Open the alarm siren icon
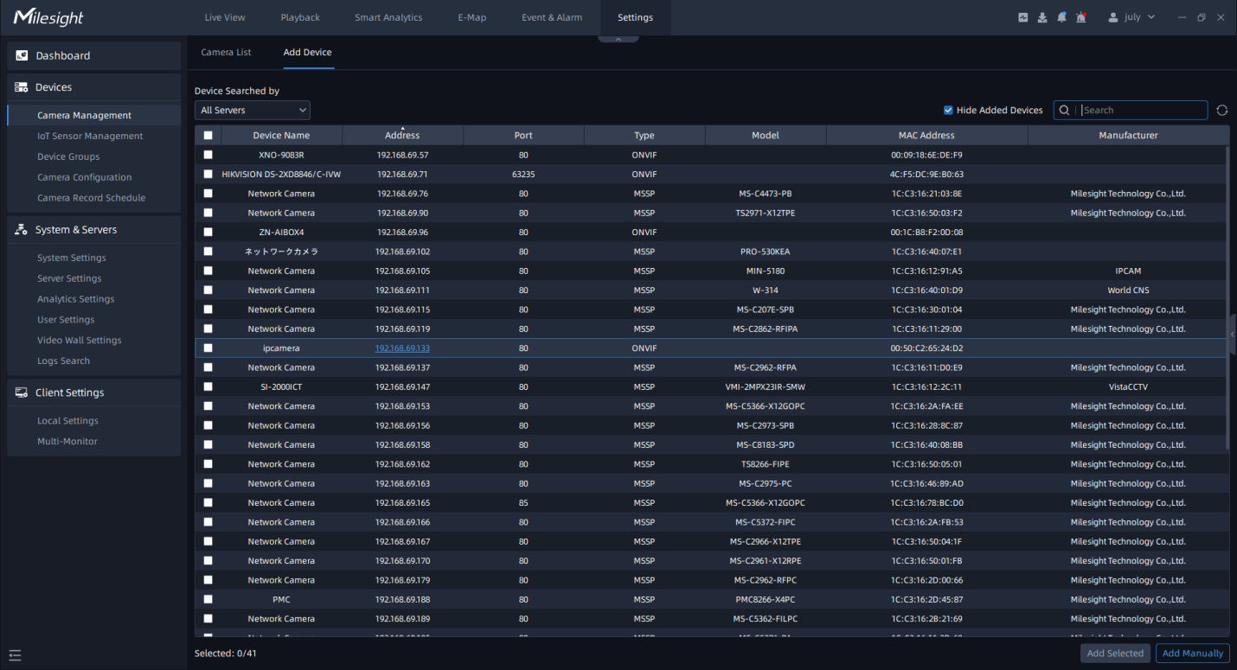Viewport: 1237px width, 670px height. pyautogui.click(x=1081, y=17)
